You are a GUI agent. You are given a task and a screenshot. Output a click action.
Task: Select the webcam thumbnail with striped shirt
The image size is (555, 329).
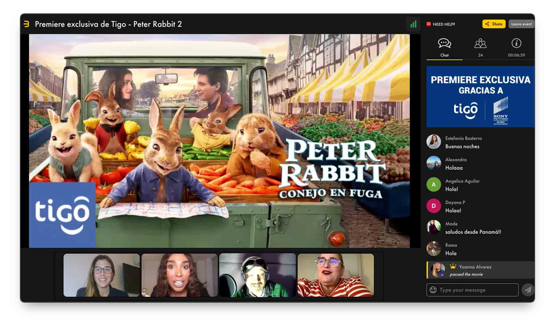coord(335,275)
